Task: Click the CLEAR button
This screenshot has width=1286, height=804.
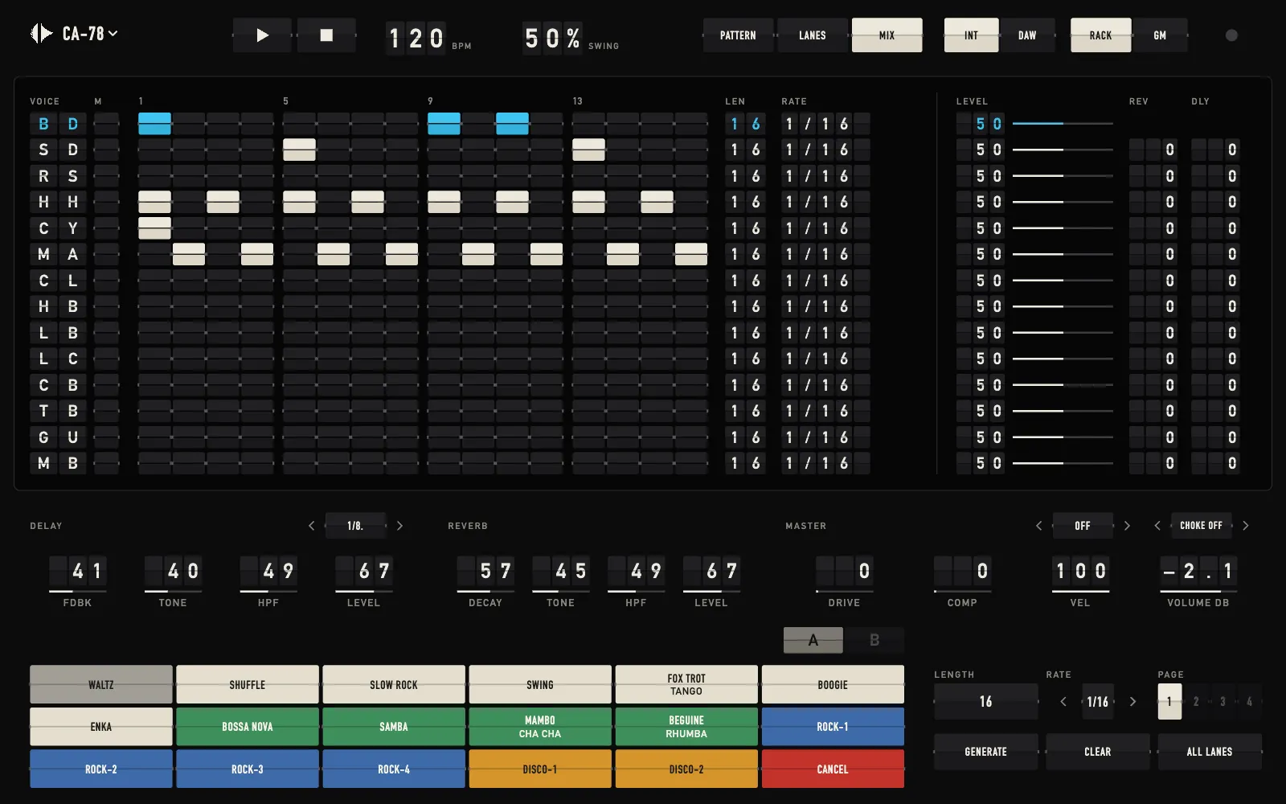Action: [1097, 752]
